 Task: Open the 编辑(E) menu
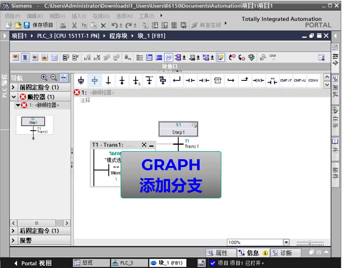(x=35, y=16)
